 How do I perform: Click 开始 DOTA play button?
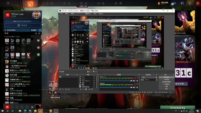pyautogui.click(x=178, y=108)
